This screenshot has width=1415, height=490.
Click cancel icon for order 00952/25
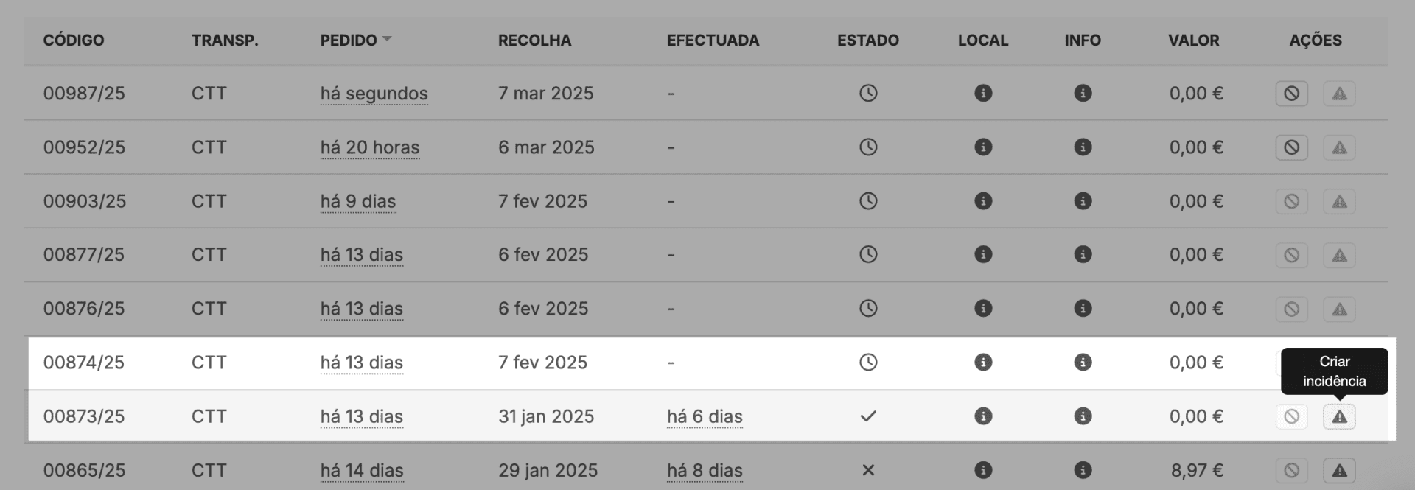[x=1291, y=147]
